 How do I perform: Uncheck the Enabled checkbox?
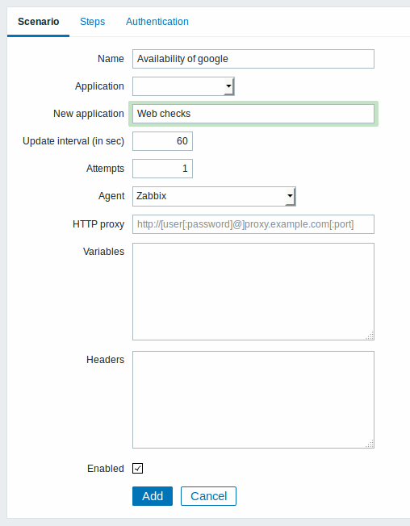pyautogui.click(x=137, y=468)
